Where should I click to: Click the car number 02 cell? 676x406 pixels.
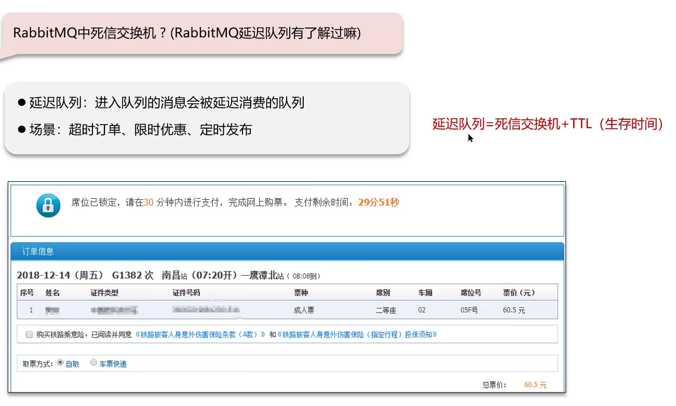pos(422,310)
